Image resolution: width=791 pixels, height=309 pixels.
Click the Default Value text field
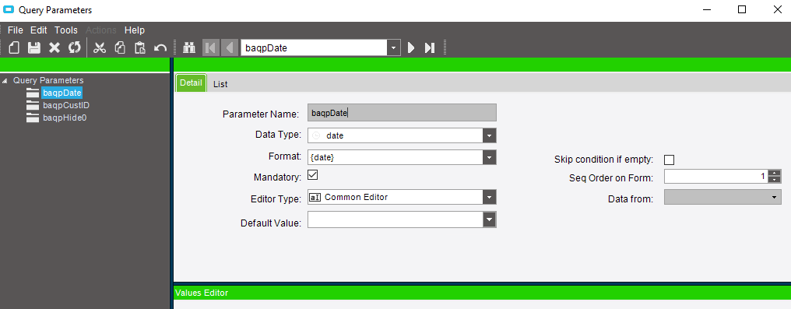tap(395, 219)
